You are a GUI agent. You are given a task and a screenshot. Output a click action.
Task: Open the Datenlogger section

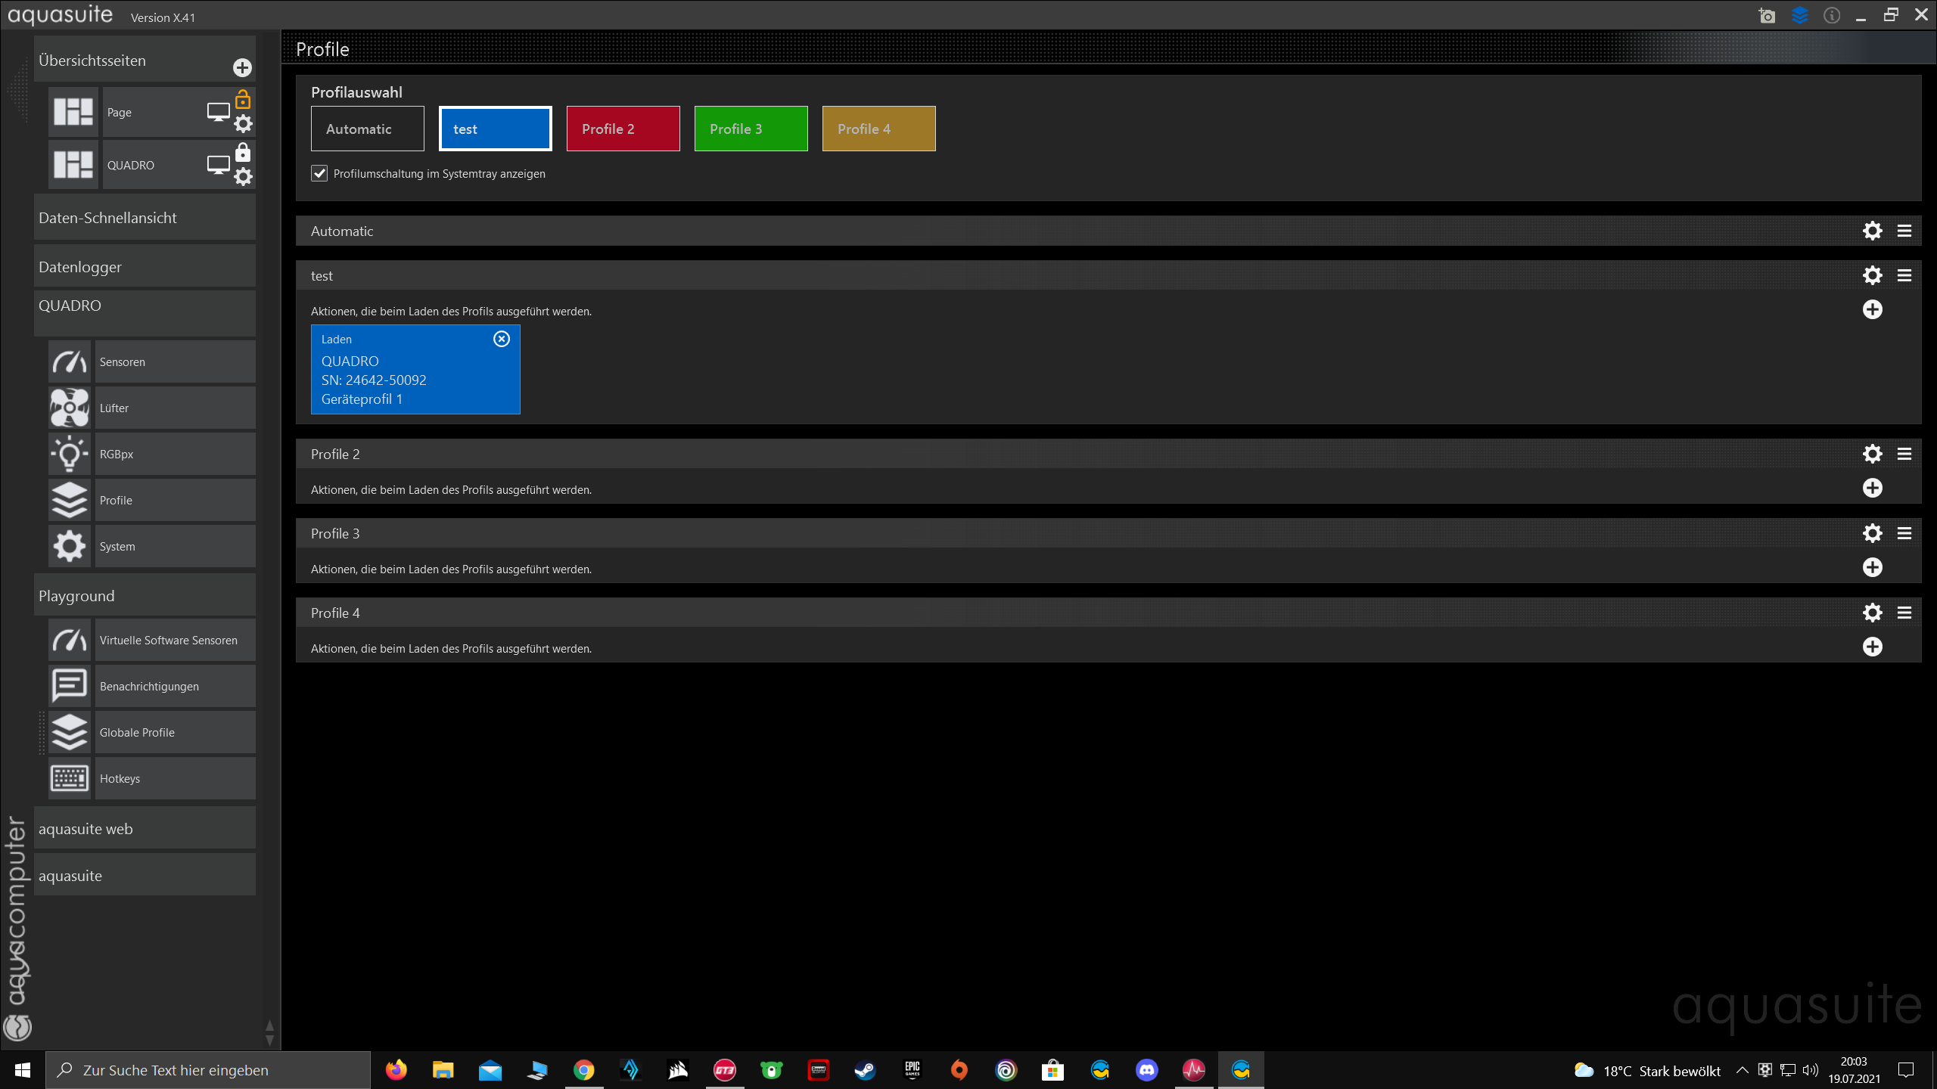80,267
